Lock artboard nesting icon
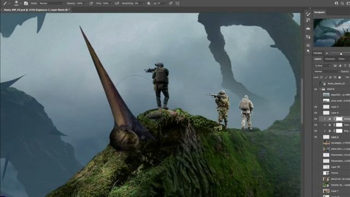 click(x=335, y=77)
